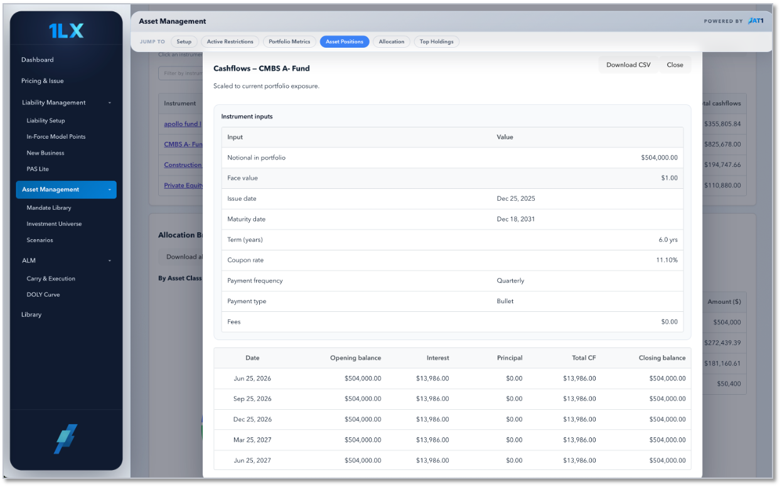Viewport: 782px width, 487px height.
Task: Open Pricing & Issue page
Action: pos(43,81)
